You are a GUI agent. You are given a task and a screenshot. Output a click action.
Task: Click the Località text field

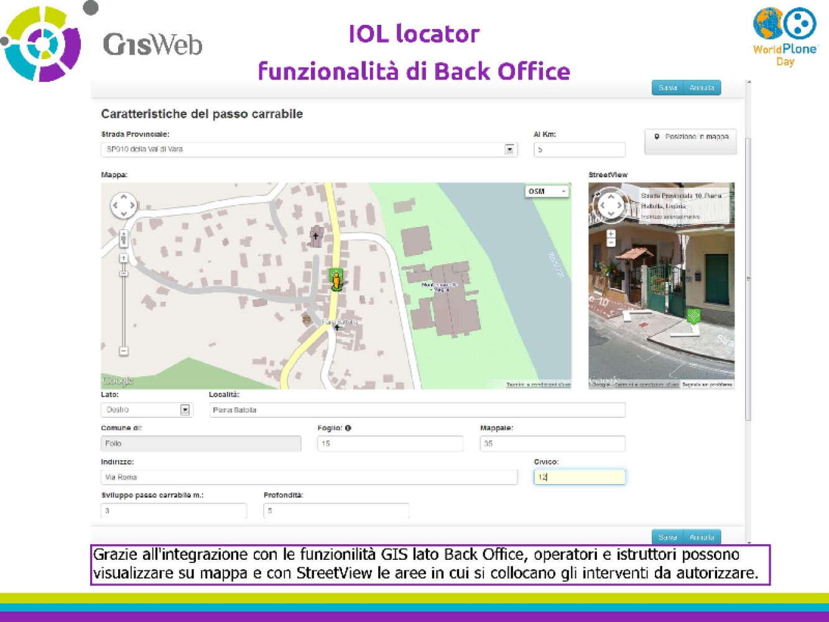tap(417, 410)
